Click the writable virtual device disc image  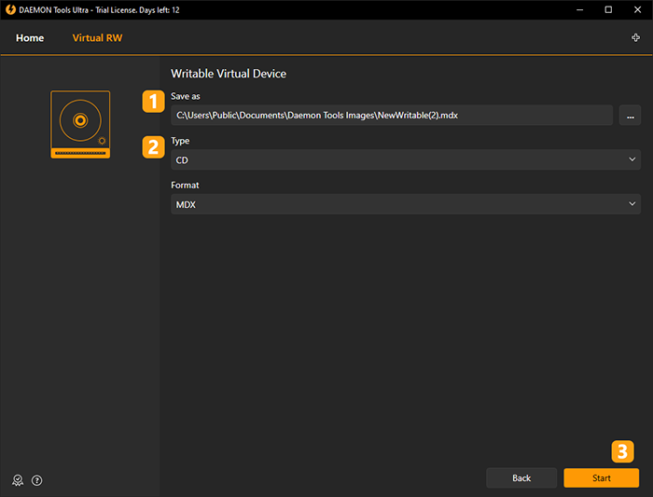(x=80, y=124)
